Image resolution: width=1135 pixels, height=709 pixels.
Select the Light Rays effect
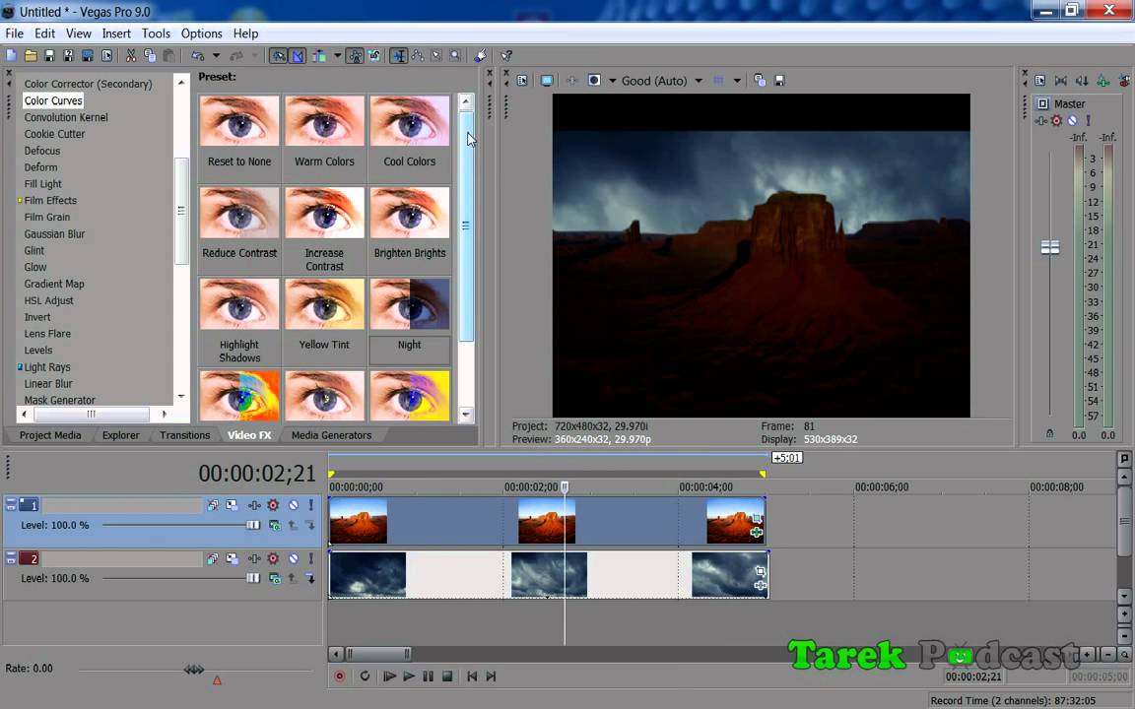tap(47, 366)
